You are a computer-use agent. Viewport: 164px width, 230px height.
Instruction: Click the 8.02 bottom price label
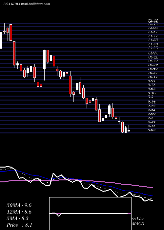(152, 130)
